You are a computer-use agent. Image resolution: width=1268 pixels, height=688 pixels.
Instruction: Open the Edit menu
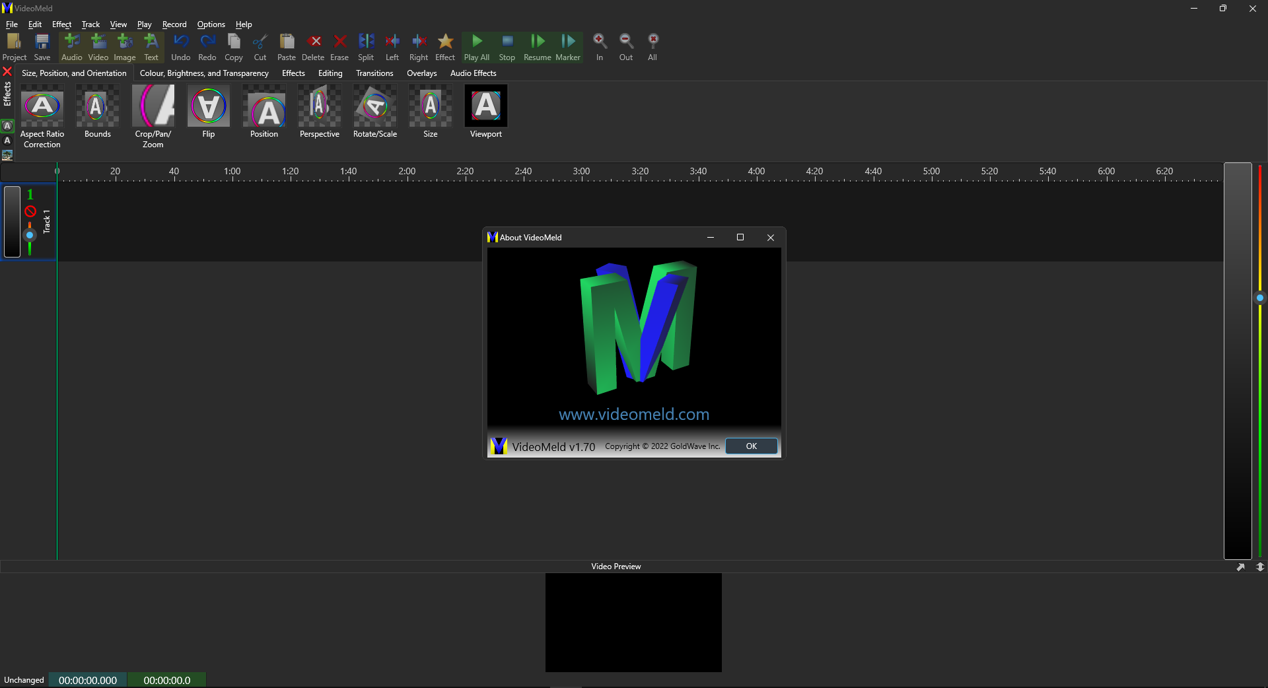[x=35, y=24]
